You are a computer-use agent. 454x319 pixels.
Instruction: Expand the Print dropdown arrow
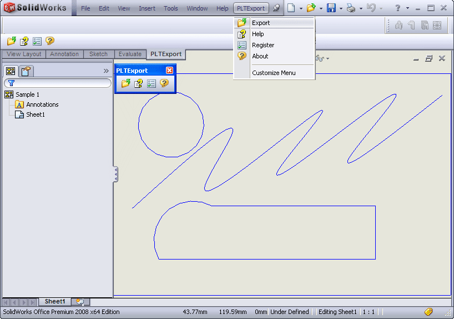(x=361, y=8)
